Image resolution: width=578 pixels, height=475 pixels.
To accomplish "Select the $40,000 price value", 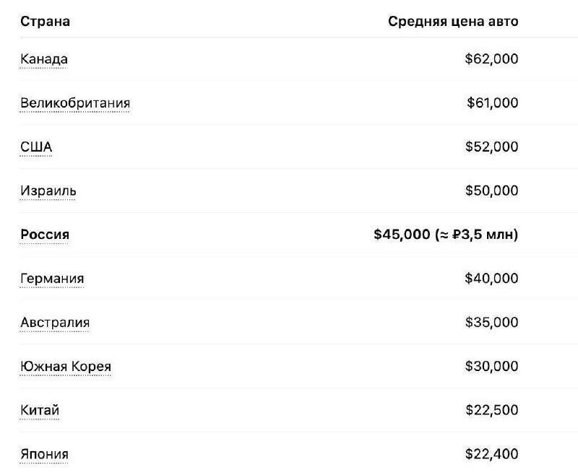I will coord(491,279).
